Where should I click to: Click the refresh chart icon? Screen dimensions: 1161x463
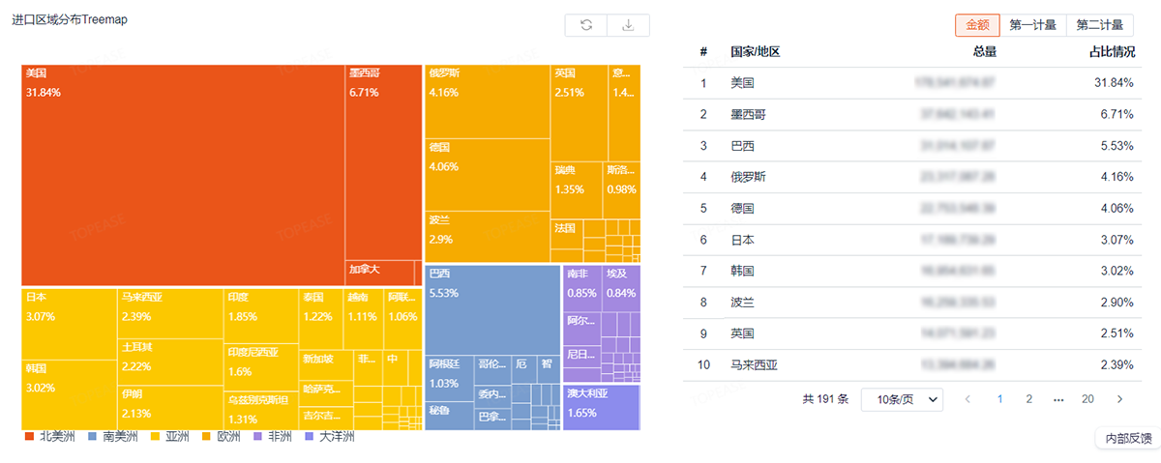coord(586,25)
